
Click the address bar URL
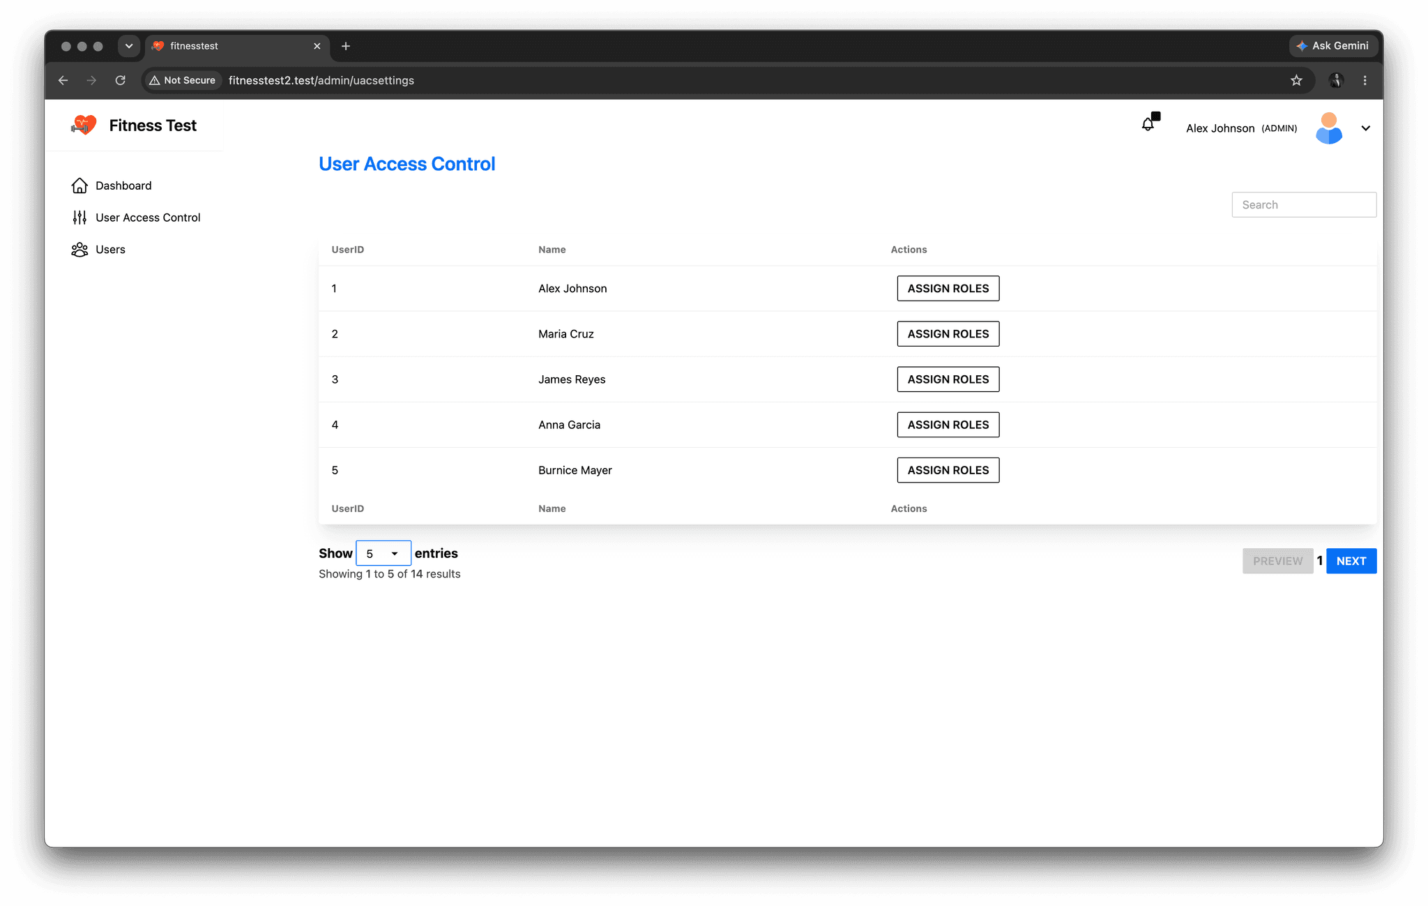point(321,80)
